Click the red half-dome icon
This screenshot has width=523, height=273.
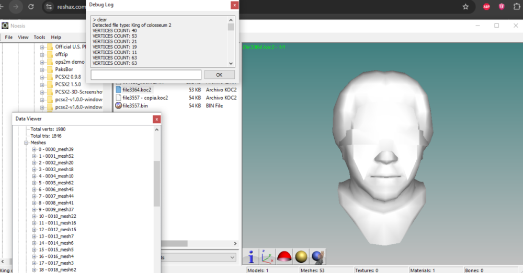284,257
